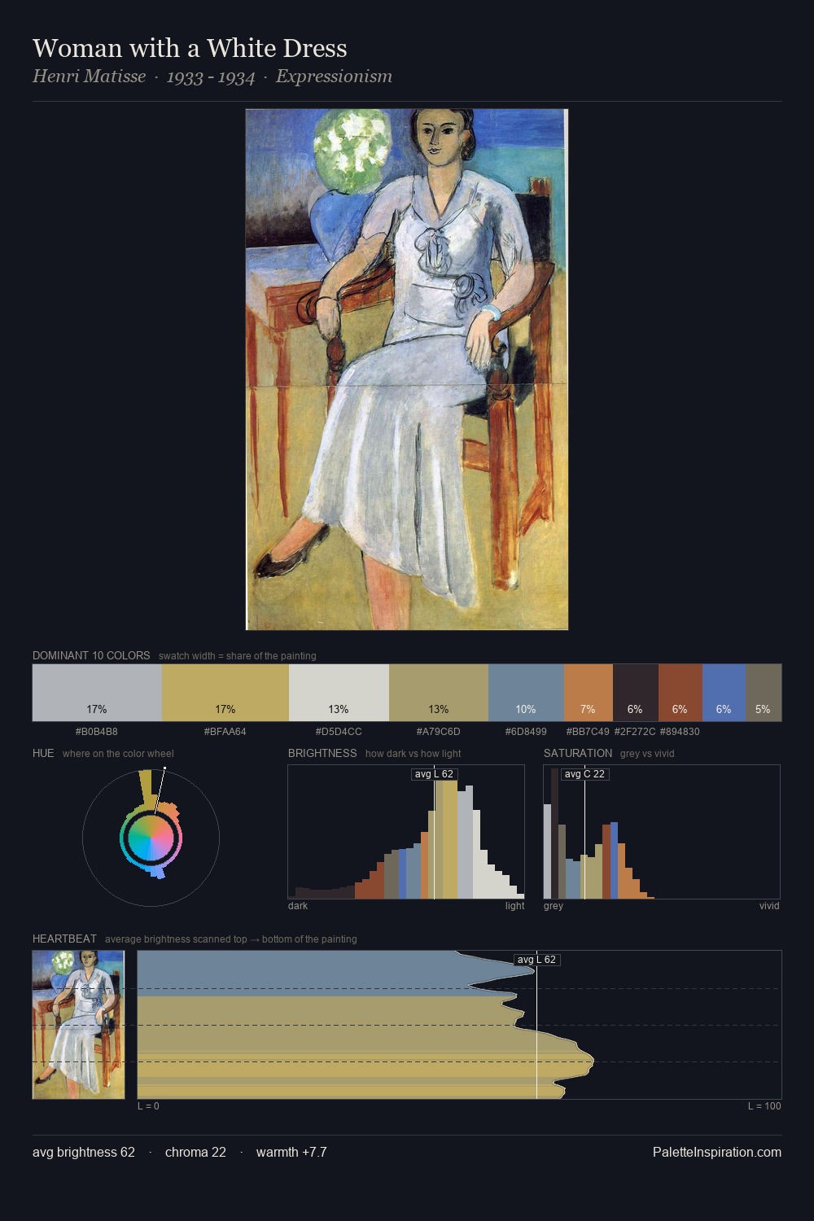Click the vivid axis label

(769, 905)
